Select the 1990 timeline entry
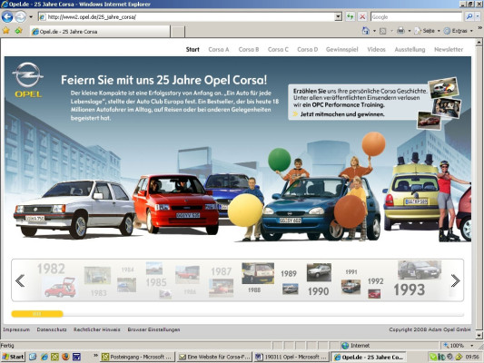Screen dimensions: 484x363 [318, 291]
